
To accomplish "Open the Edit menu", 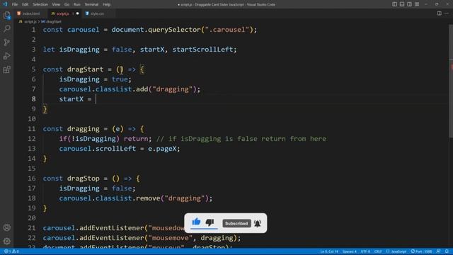I will pyautogui.click(x=25, y=4).
